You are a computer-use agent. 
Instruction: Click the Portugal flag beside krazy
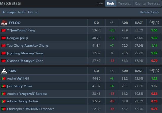tap(4, 101)
